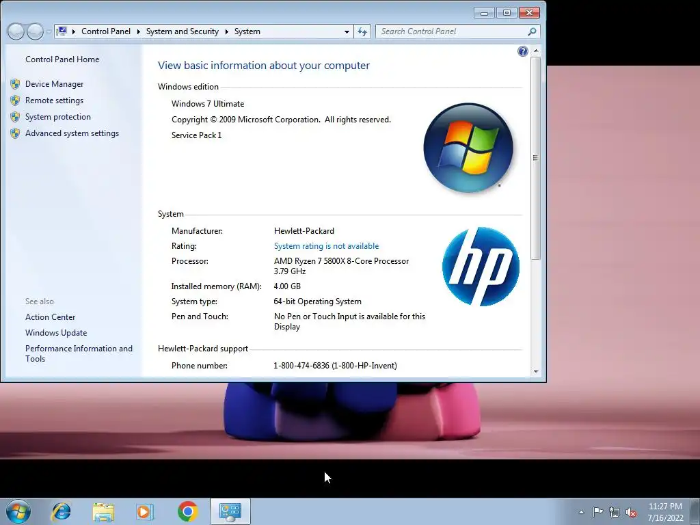The height and width of the screenshot is (525, 700).
Task: Click shield icon next to System protection
Action: click(x=15, y=117)
